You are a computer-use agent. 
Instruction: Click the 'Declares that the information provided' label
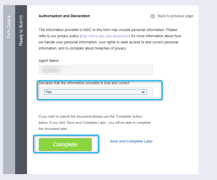tap(84, 83)
